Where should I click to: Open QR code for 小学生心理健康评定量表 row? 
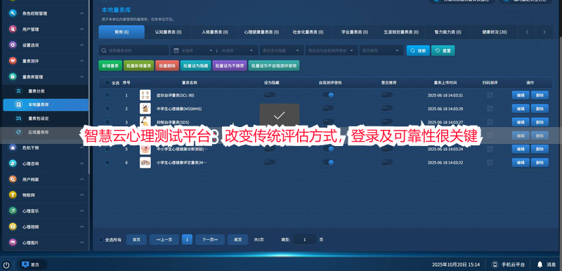click(490, 162)
